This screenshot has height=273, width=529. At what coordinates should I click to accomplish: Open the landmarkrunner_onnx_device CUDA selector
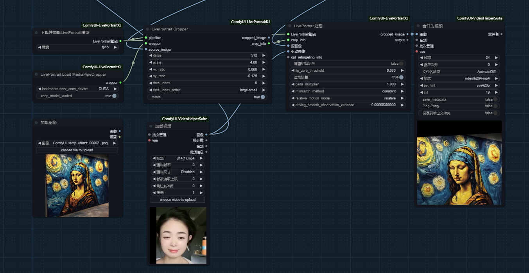(x=77, y=89)
